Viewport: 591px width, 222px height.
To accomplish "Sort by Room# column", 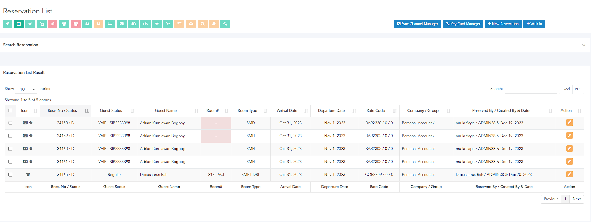I will click(216, 111).
